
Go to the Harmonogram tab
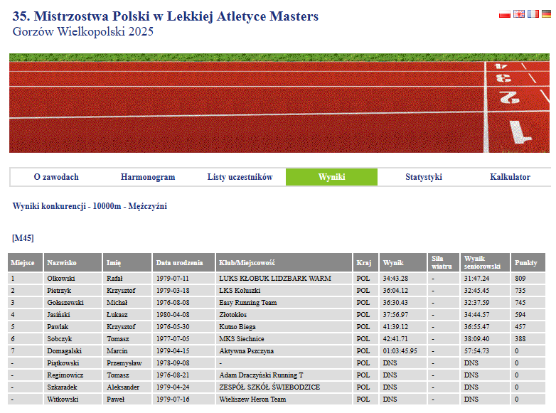tap(148, 177)
